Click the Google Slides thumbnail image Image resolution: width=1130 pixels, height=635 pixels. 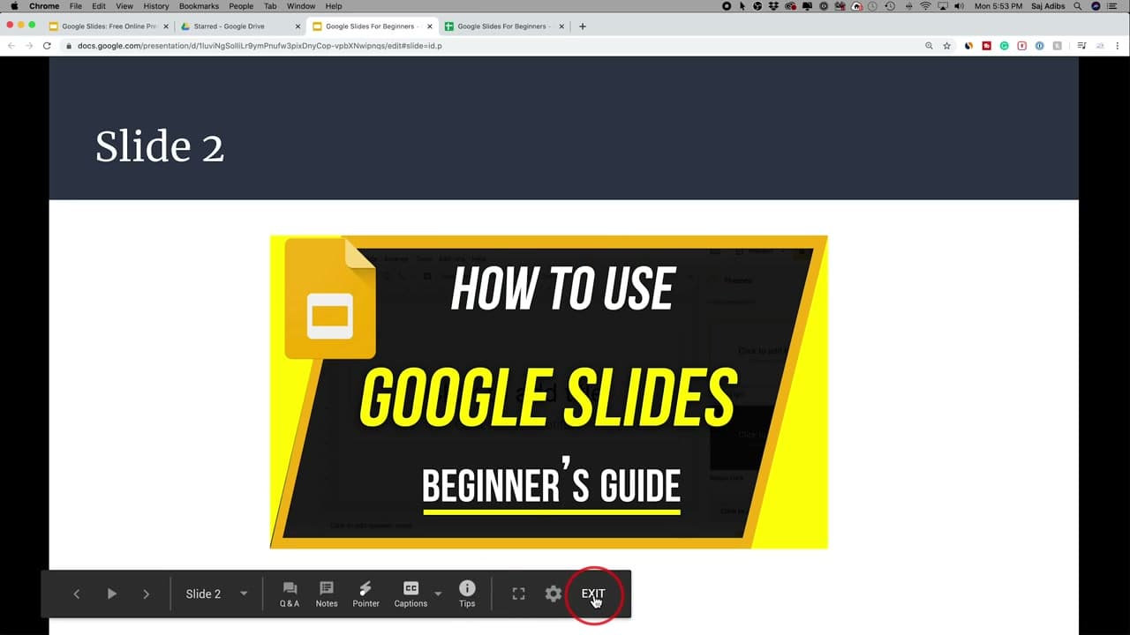[x=549, y=392]
